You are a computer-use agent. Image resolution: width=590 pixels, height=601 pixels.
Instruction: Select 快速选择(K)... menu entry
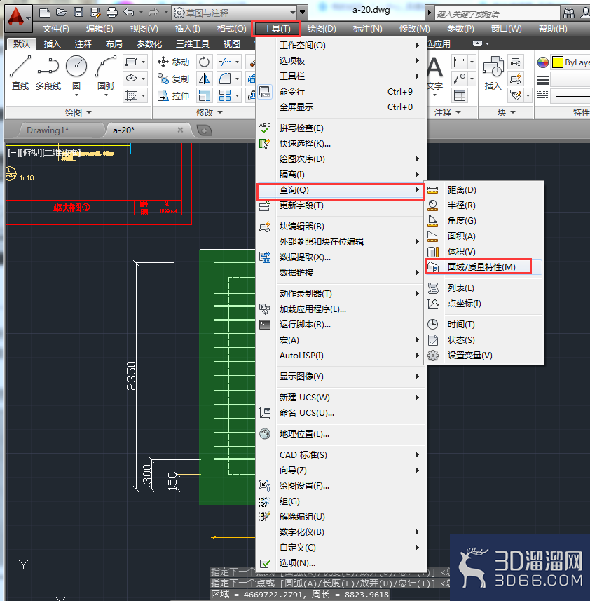(x=341, y=143)
